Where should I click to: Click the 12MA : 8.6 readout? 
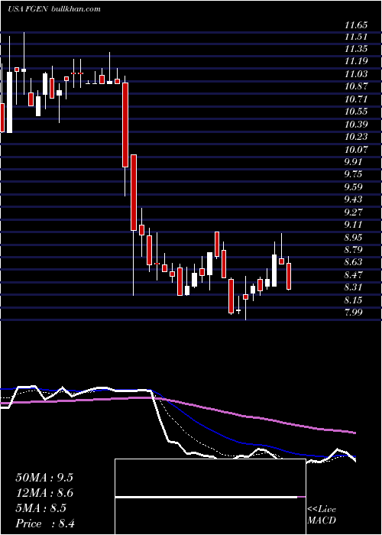44,493
